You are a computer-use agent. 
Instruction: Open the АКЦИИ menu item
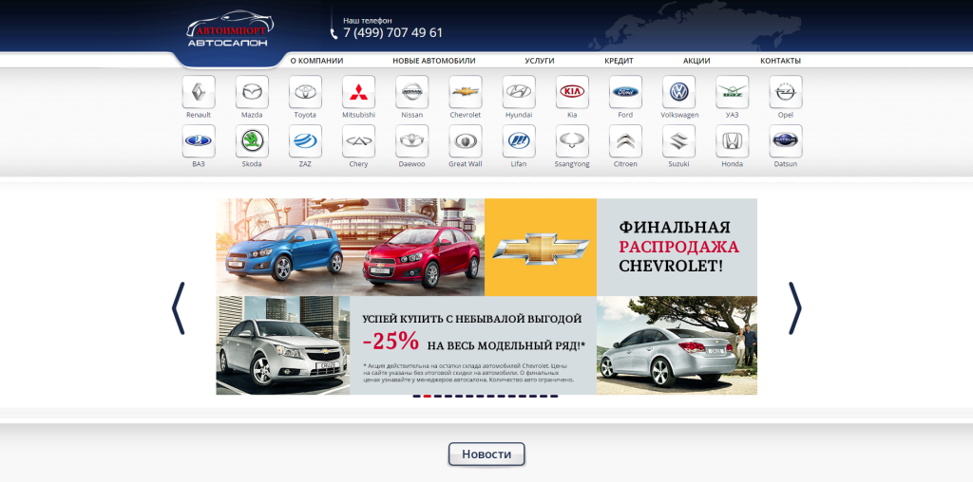(x=696, y=61)
